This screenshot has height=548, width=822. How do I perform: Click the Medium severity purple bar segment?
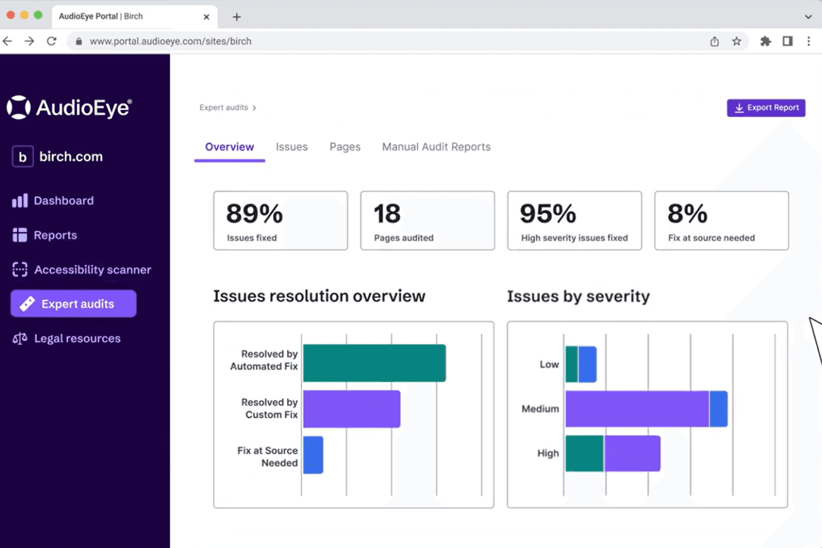637,409
